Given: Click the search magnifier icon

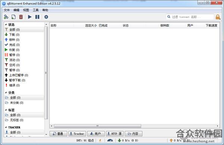Looking at the screenshot, I should 169,17.
